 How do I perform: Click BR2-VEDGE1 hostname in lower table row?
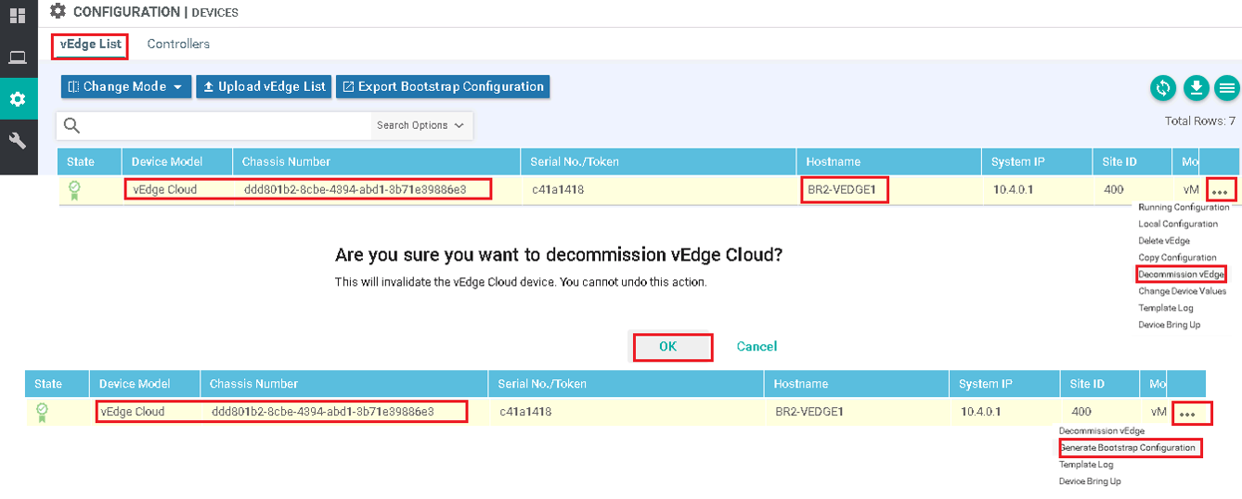click(809, 412)
